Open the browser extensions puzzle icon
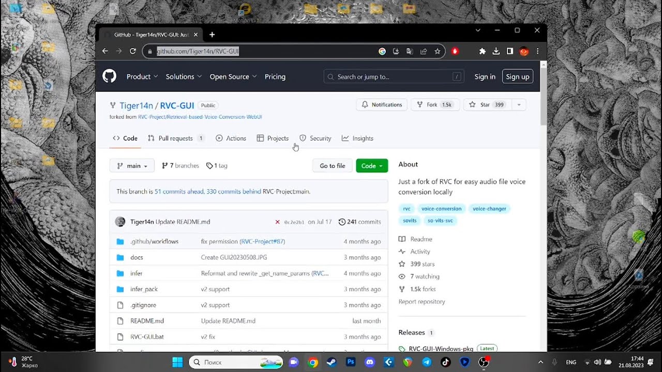The image size is (662, 372). 483,51
